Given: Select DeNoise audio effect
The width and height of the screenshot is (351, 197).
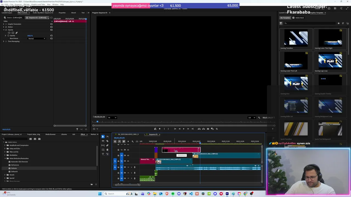Looking at the screenshot, I should 14,168.
